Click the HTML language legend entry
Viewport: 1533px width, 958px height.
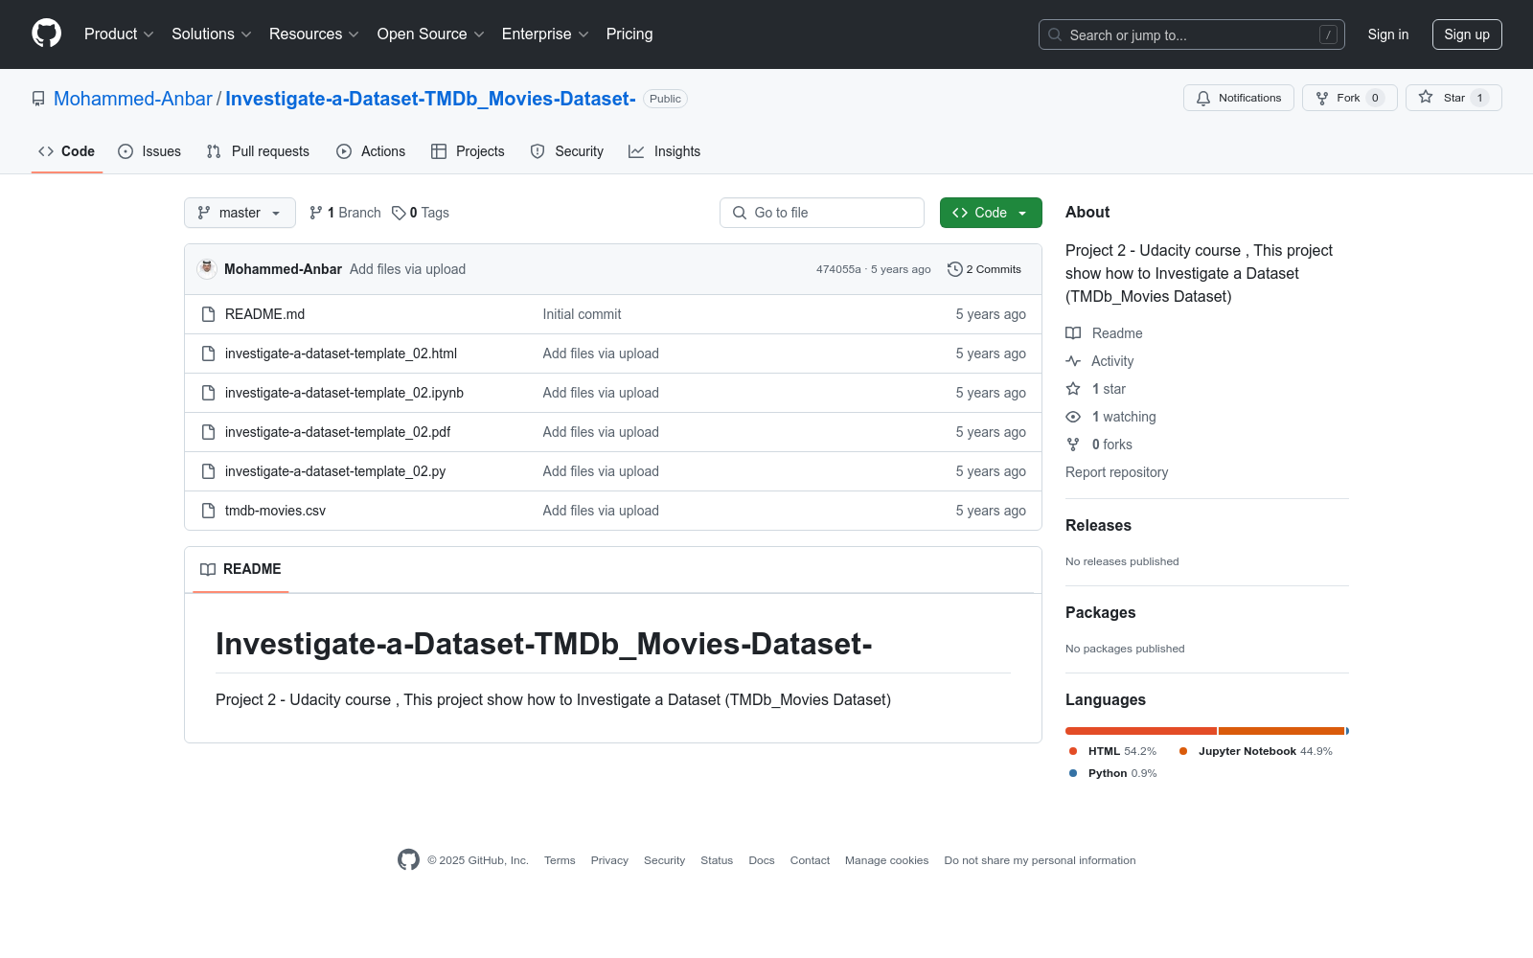click(1112, 751)
